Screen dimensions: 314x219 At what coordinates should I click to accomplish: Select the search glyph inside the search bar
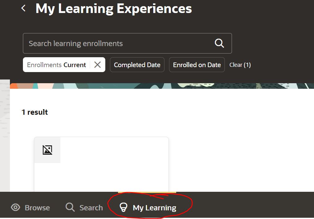pyautogui.click(x=219, y=43)
